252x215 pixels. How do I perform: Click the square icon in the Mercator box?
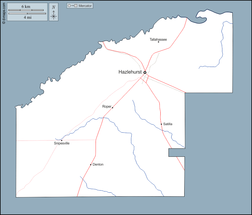pos(76,6)
